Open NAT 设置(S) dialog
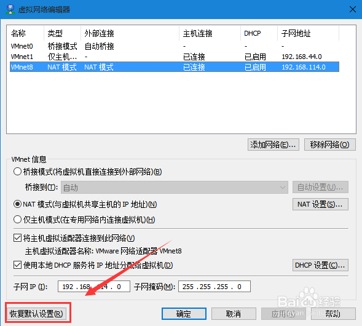 coord(320,204)
